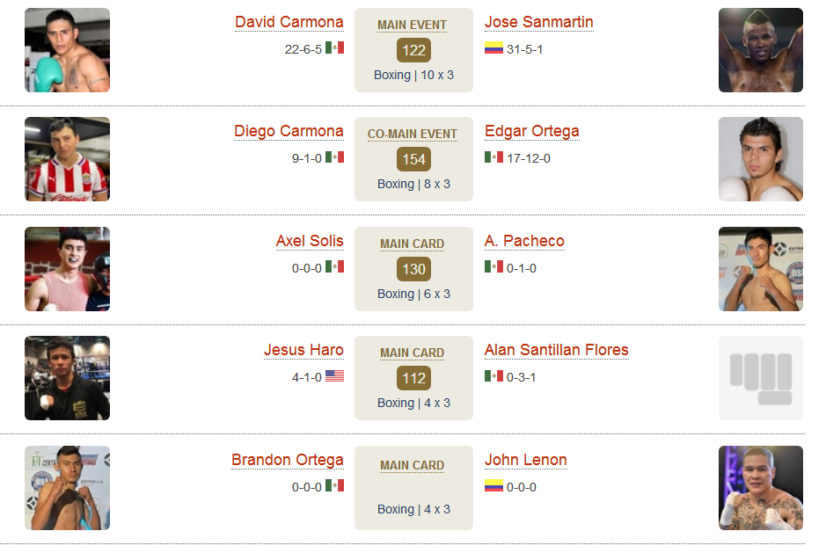Select the CO-MAIN EVENT label
The image size is (826, 553).
click(412, 134)
